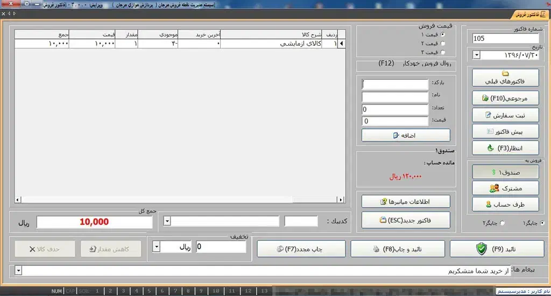Expand the discount unit ریال dropdown
Viewport: 551px width, 296px height.
tap(157, 246)
